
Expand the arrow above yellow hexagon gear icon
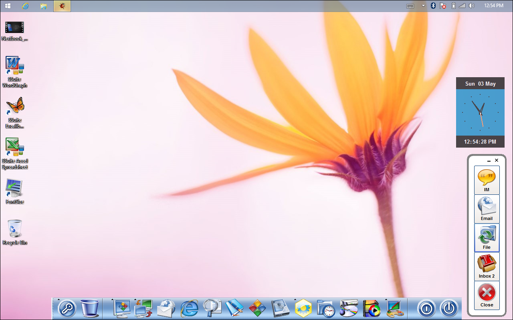(x=295, y=299)
